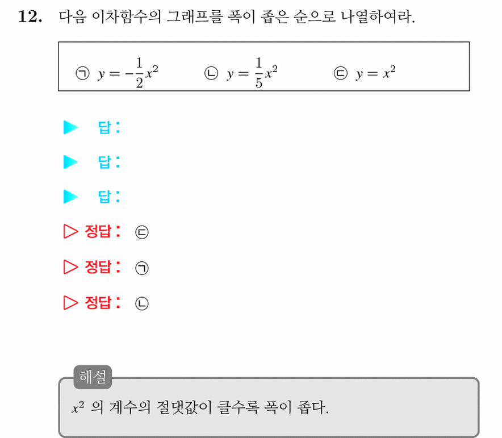Viewport: 502px width, 438px height.
Task: Click the third cyan answer arrow
Action: (x=70, y=197)
